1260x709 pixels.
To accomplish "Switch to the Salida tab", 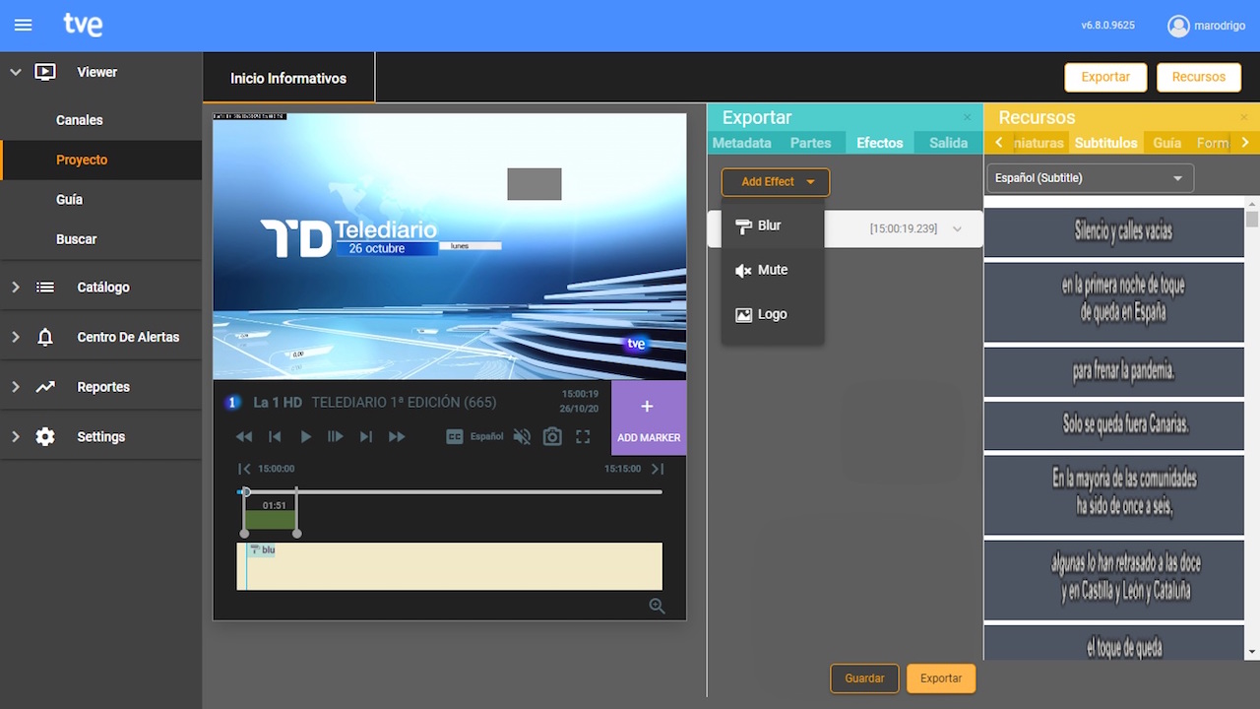I will (x=949, y=143).
